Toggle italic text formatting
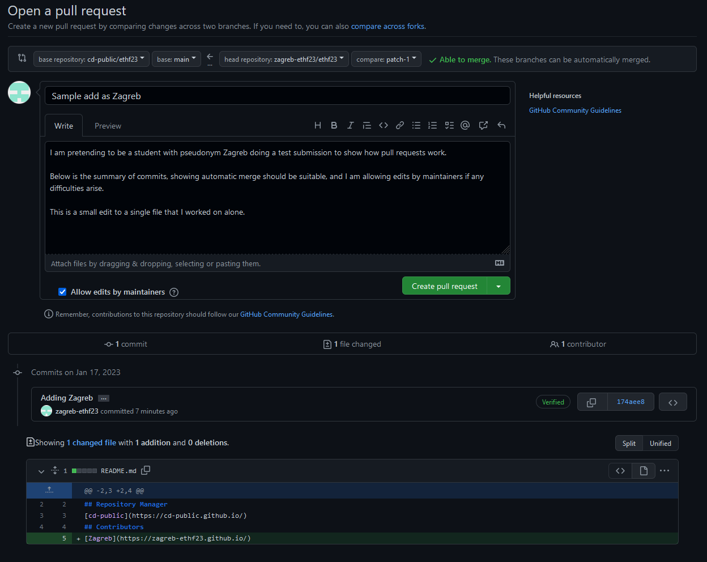 (351, 125)
